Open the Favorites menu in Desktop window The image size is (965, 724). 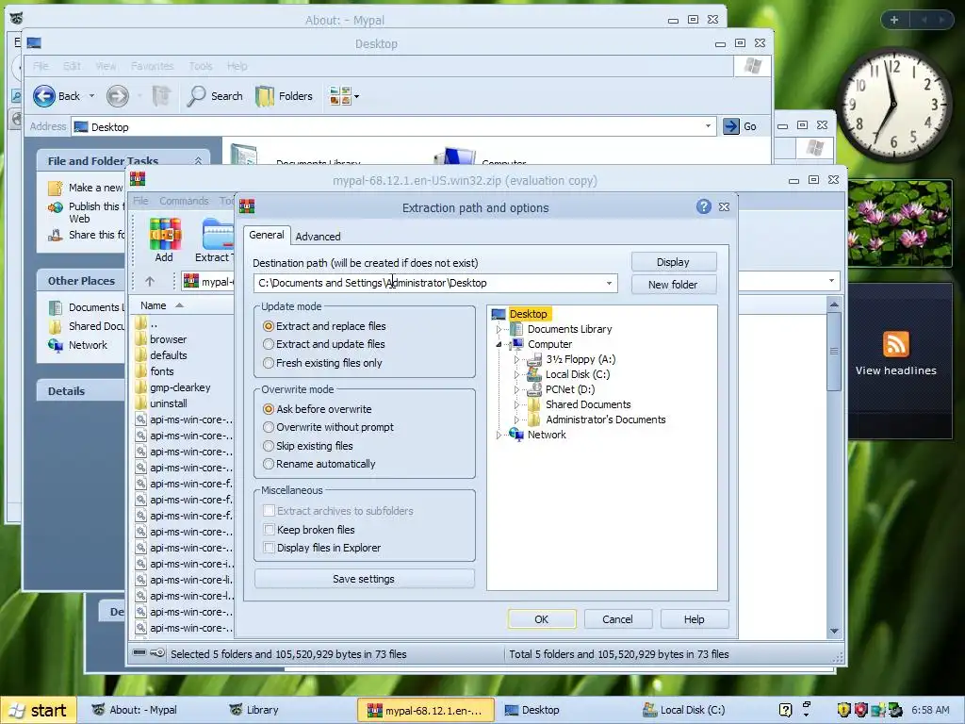click(152, 66)
